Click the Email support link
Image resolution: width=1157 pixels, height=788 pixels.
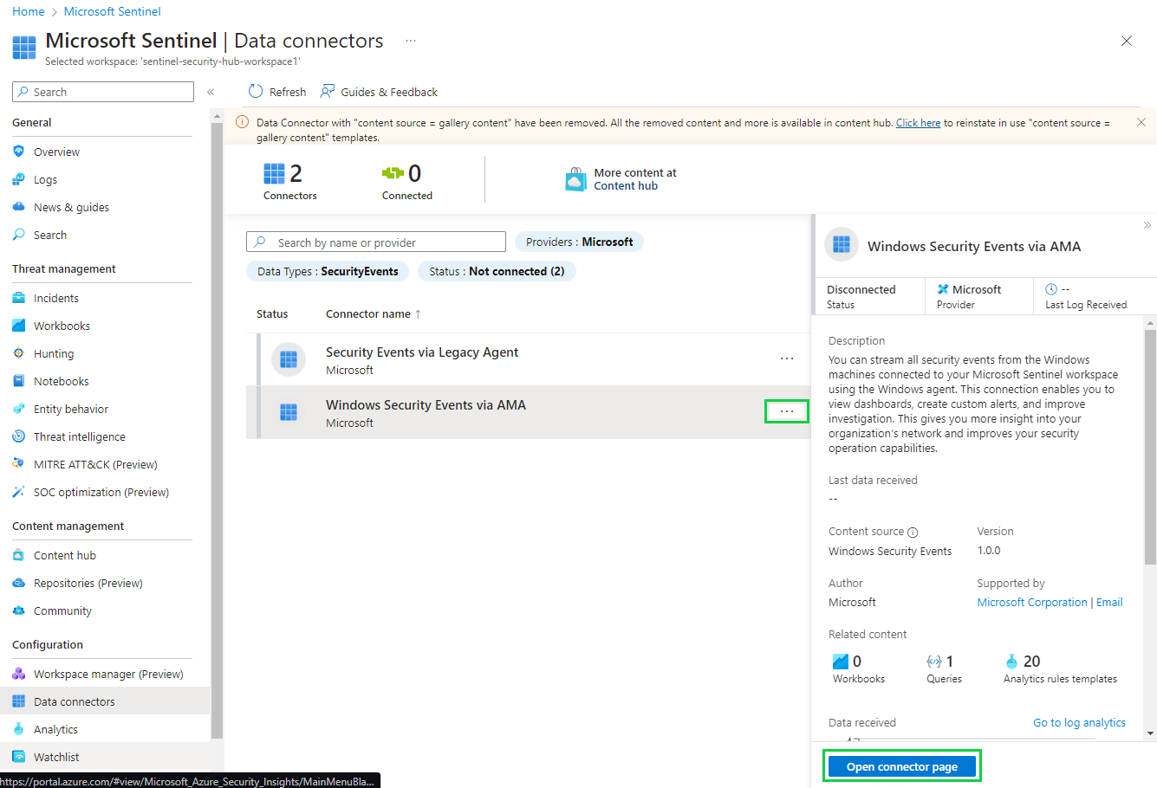tap(1109, 602)
